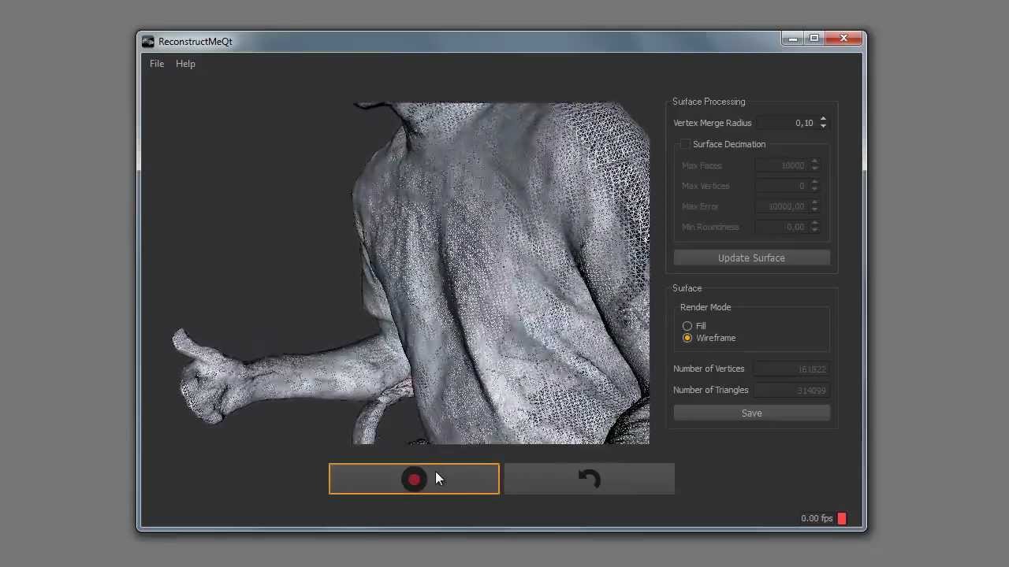1009x567 pixels.
Task: Click the Number of Vertices field
Action: 791,369
